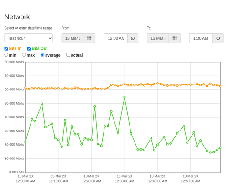Click the last Bits In point on the chart
Image resolution: width=228 pixels, height=184 pixels.
coord(220,86)
